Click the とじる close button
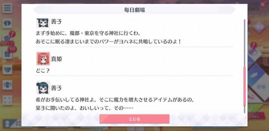Viewport: 269px width, 131px height. click(x=134, y=119)
